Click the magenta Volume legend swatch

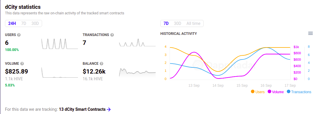tap(269, 91)
